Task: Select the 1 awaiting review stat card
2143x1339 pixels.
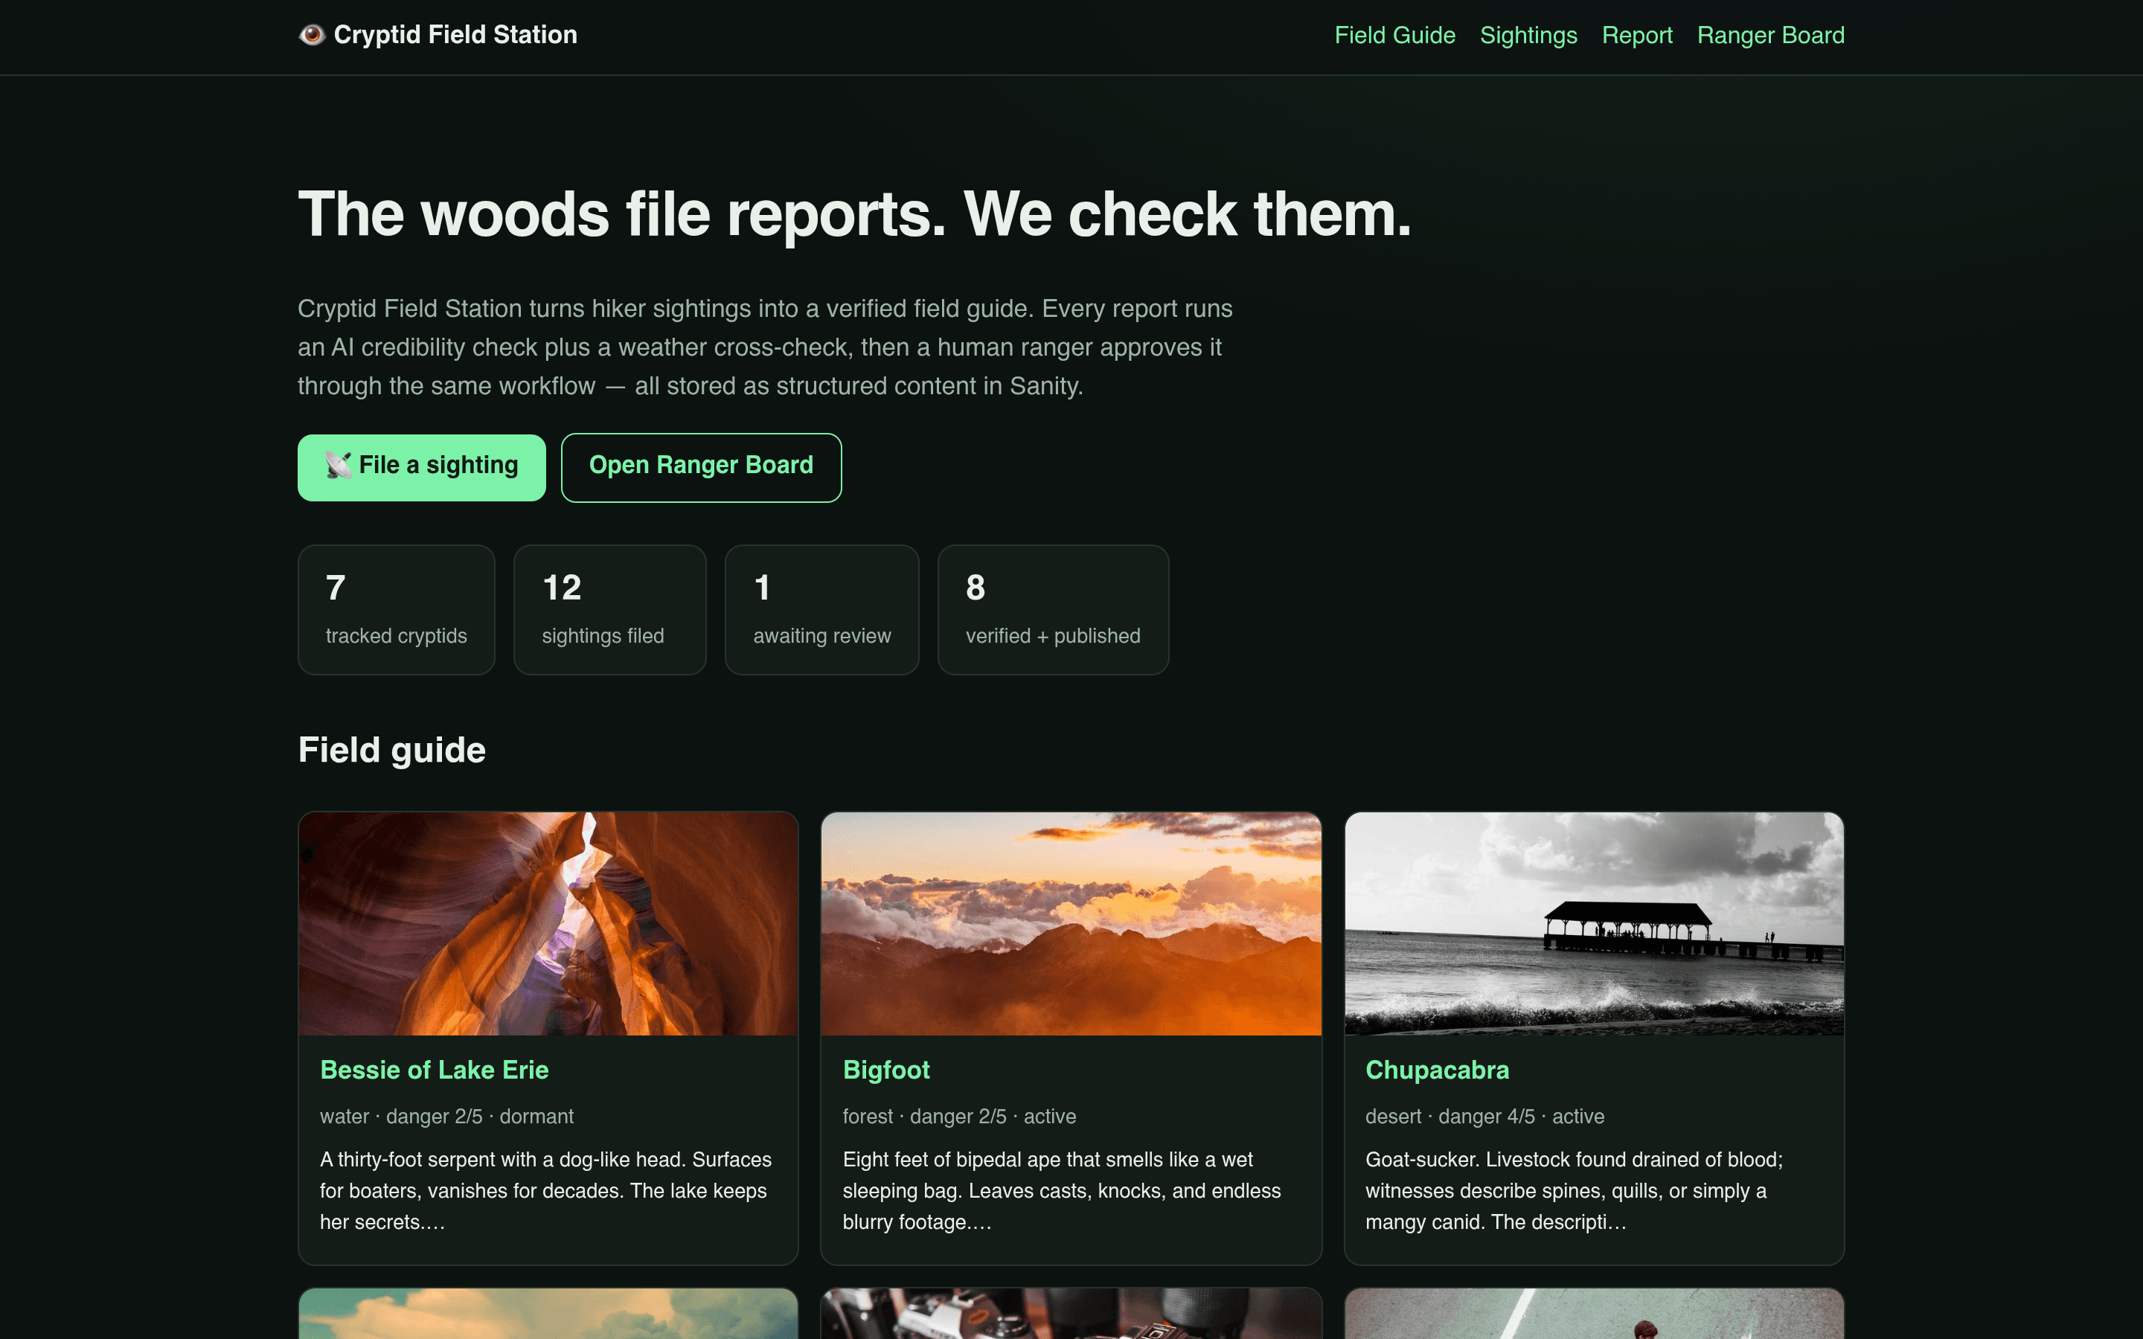Action: click(x=821, y=610)
